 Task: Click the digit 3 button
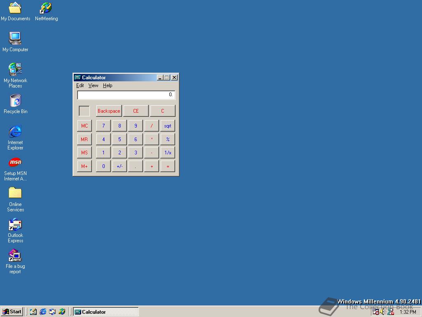pos(136,153)
